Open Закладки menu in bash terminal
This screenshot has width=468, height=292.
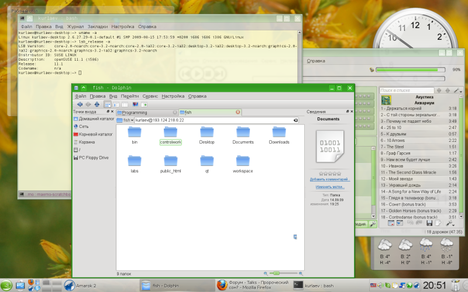[98, 26]
